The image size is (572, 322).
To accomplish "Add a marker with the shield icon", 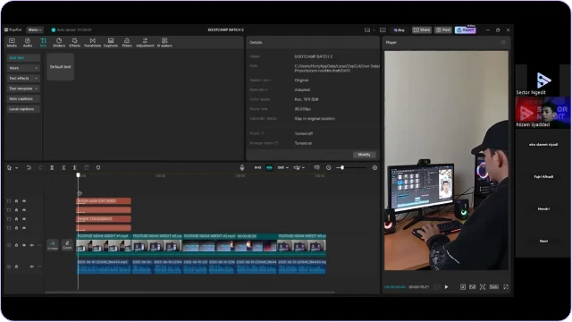I will 98,167.
